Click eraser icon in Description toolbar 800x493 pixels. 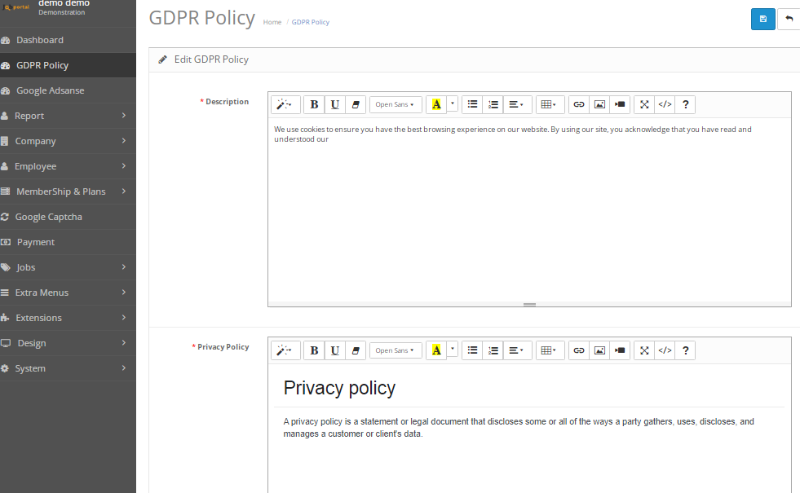click(x=355, y=105)
